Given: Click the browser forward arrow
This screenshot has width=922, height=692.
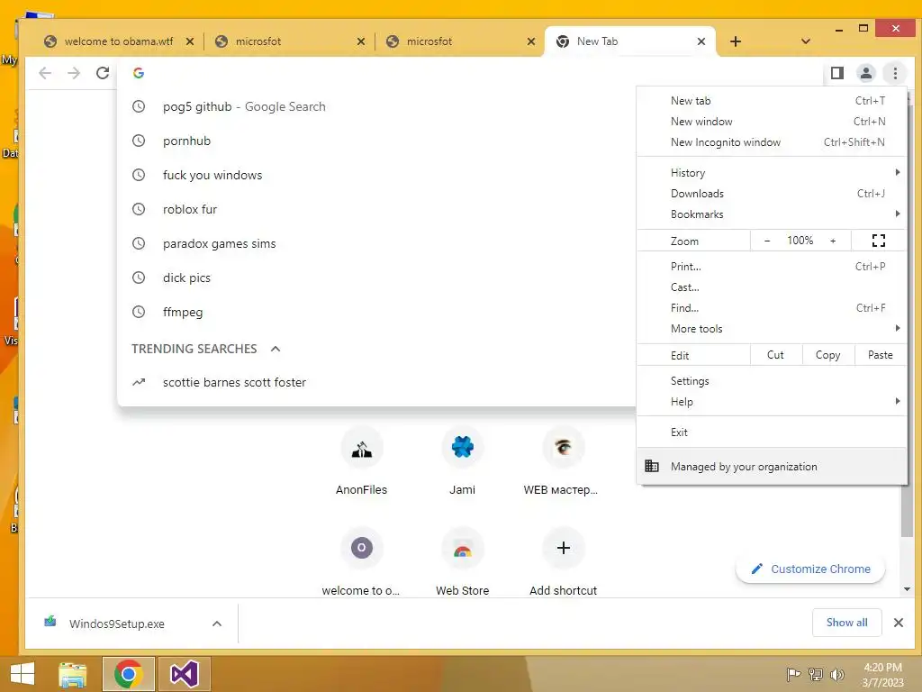Looking at the screenshot, I should tap(74, 73).
